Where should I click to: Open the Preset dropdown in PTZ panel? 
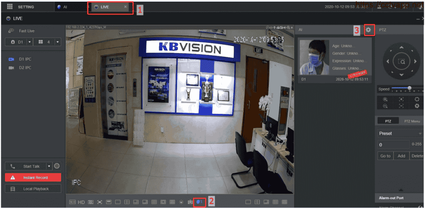[420, 133]
